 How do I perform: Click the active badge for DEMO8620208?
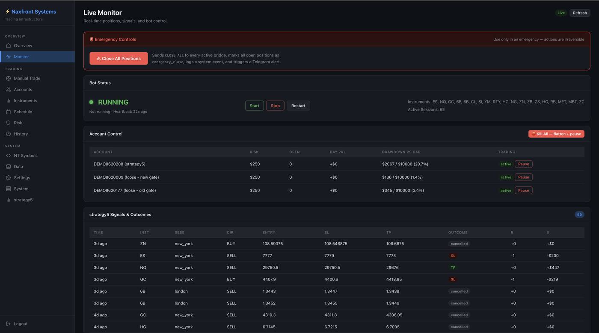[x=506, y=164]
